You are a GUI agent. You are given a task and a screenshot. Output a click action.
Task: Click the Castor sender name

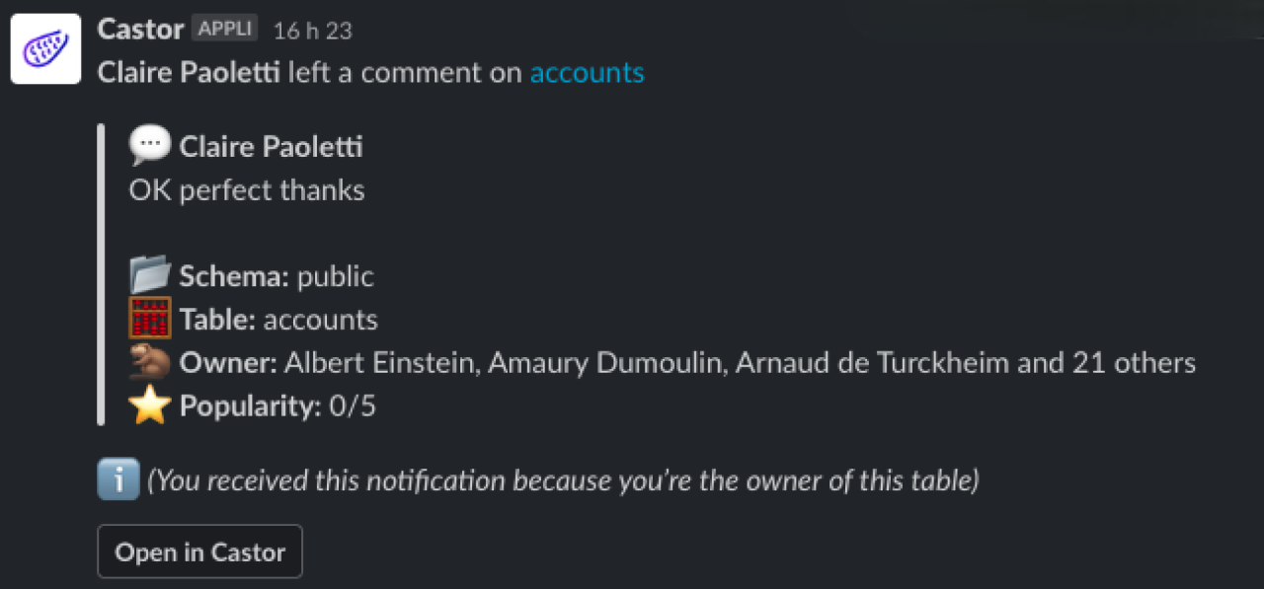[140, 30]
